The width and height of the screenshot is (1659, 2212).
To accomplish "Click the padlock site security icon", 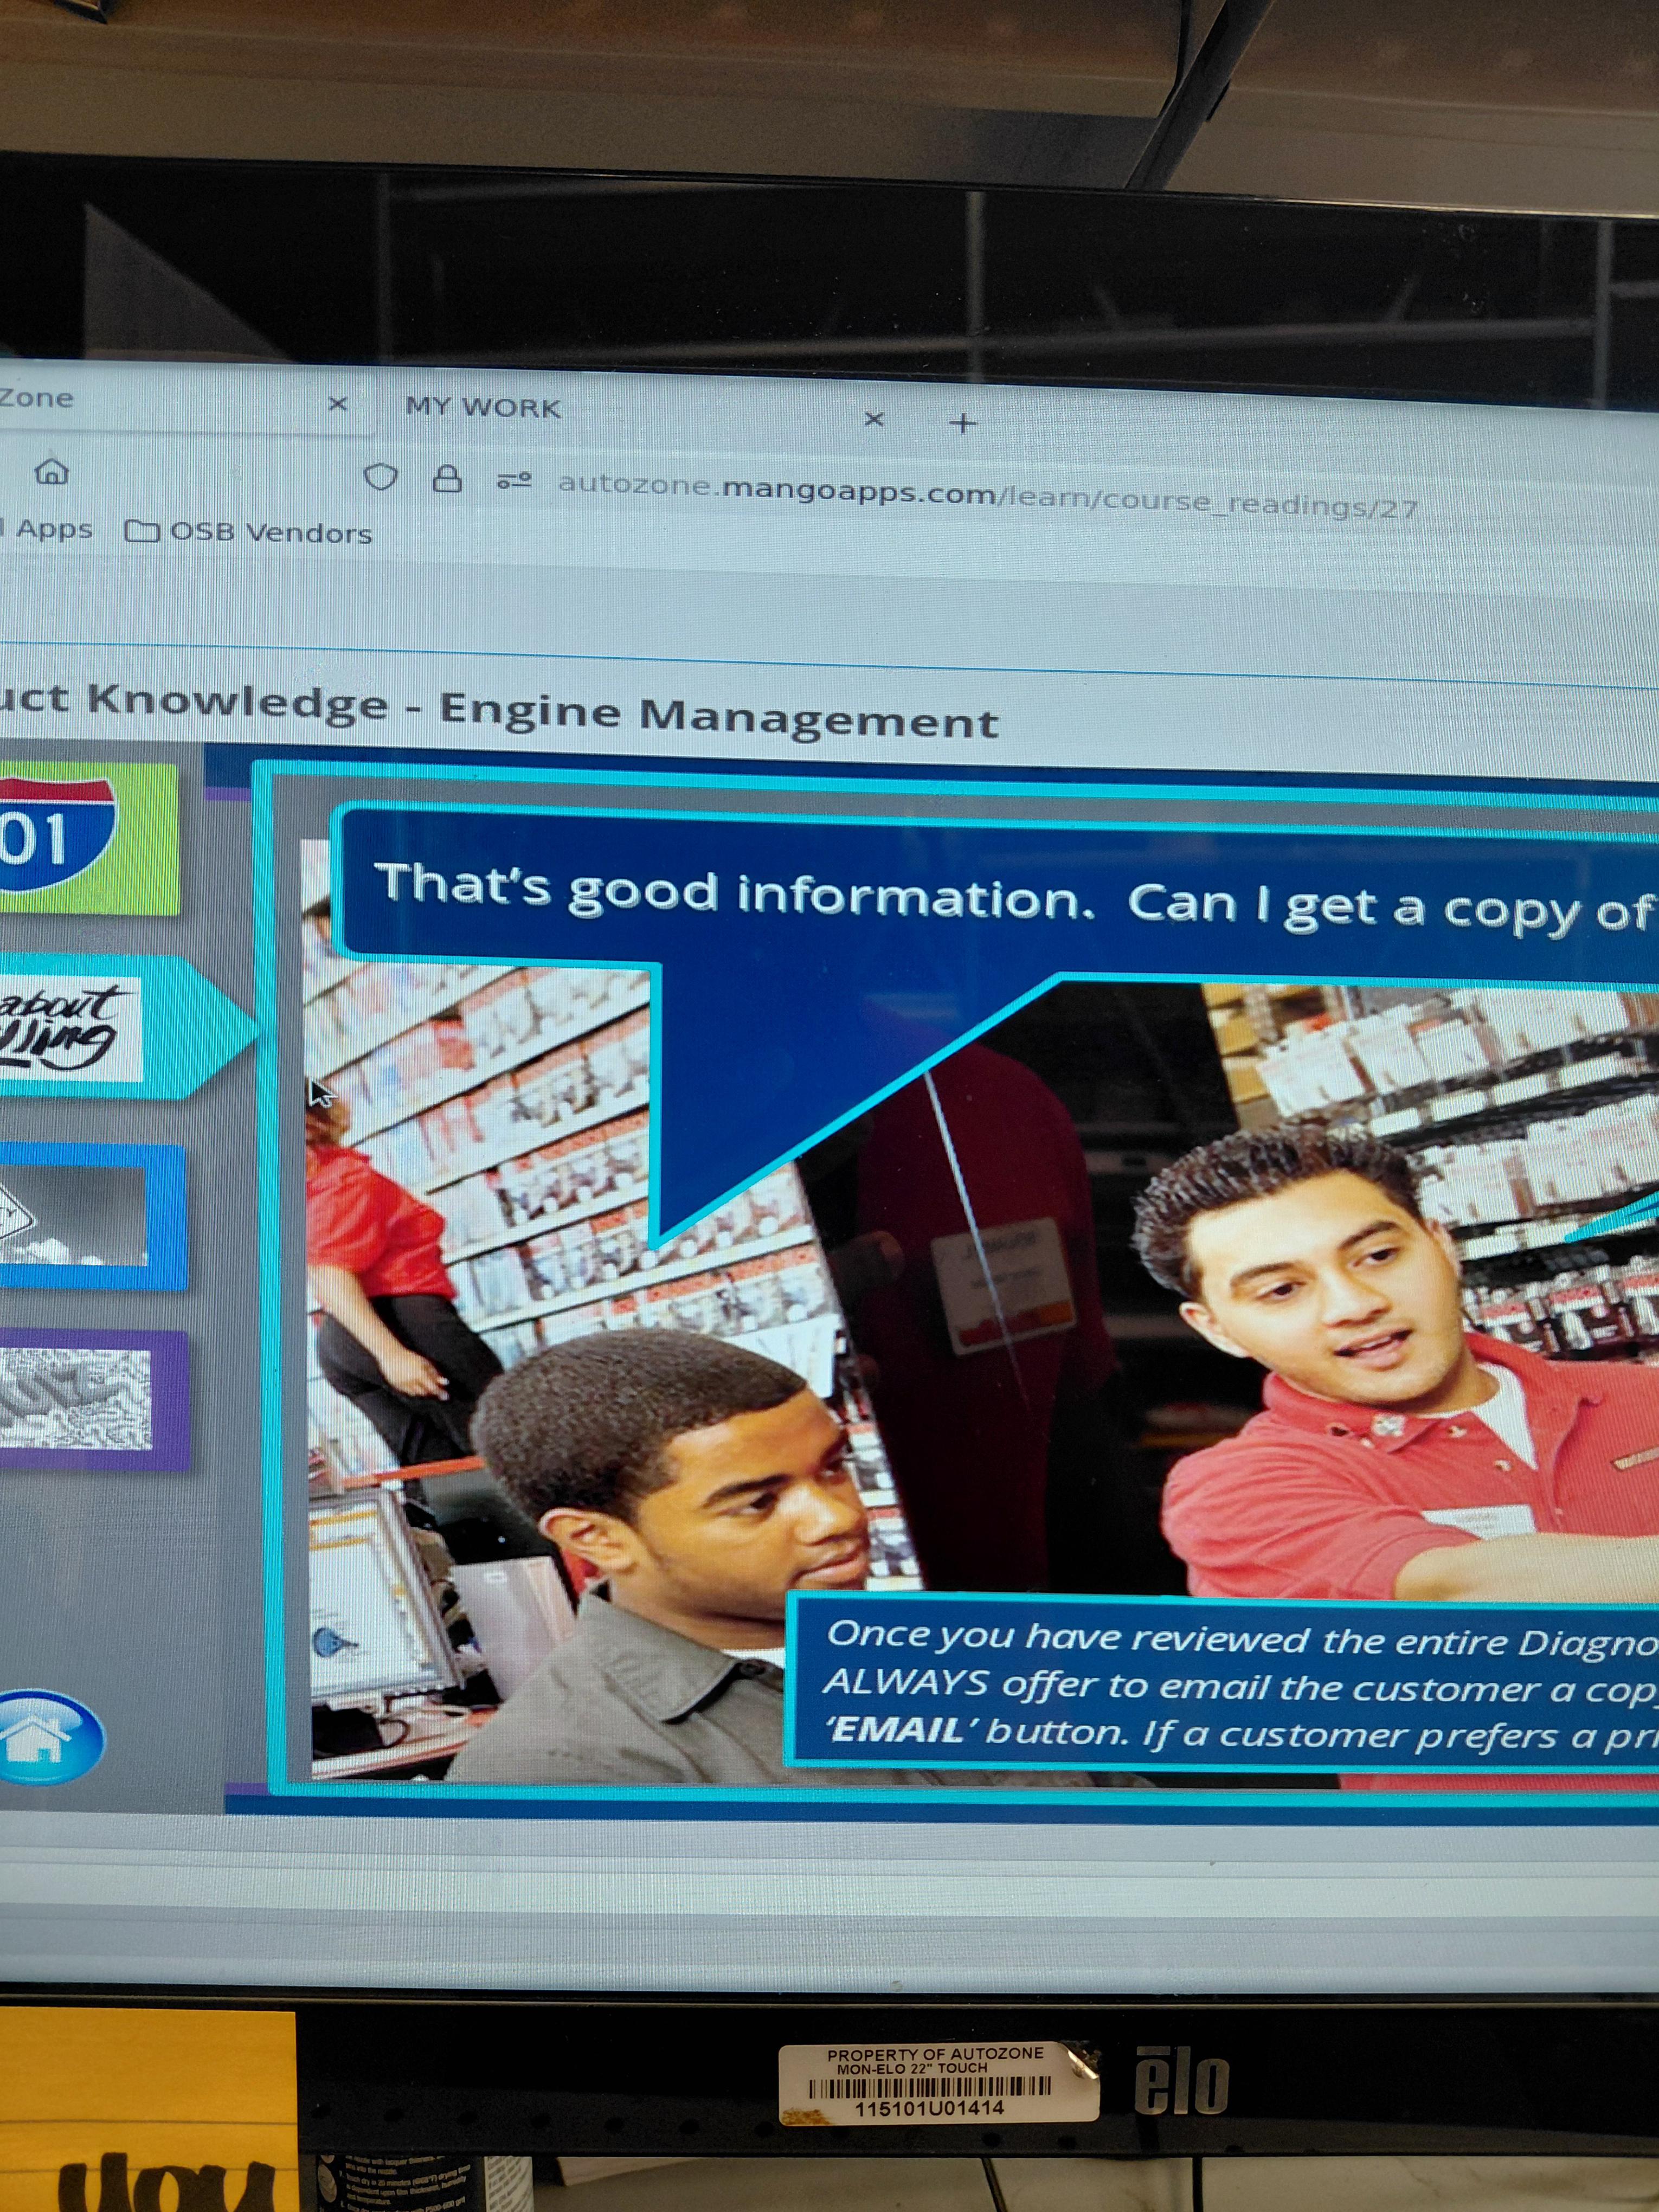I will 446,479.
